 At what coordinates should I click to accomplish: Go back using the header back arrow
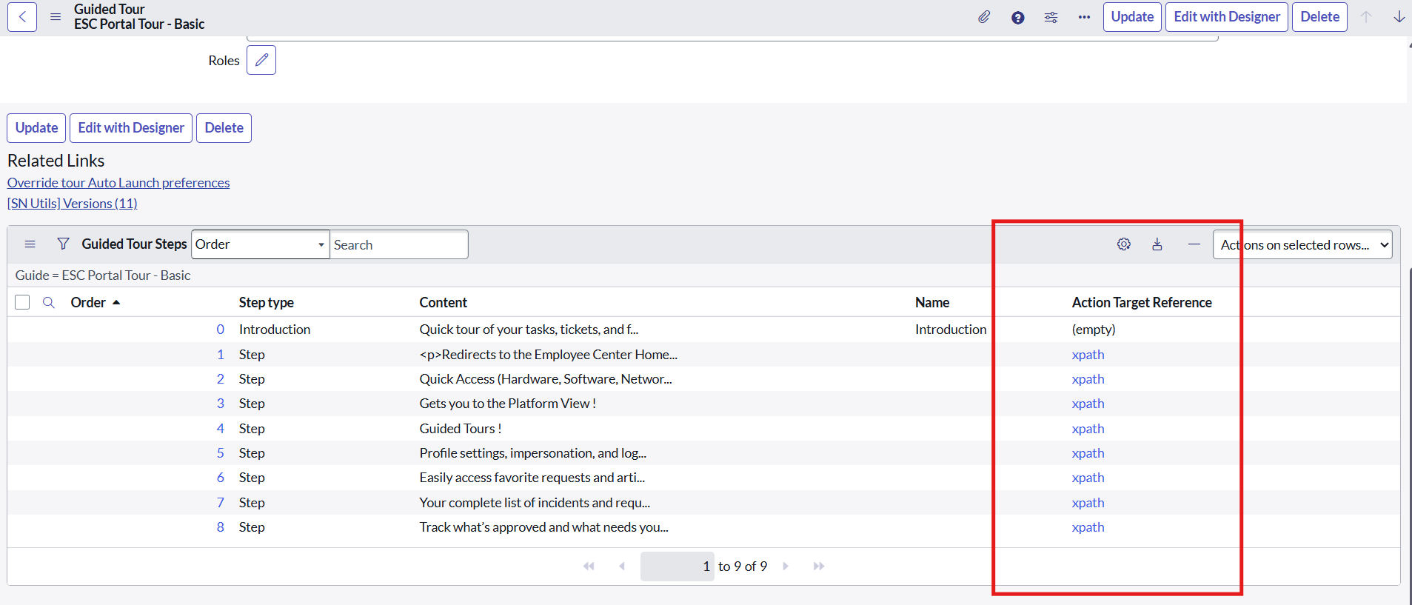click(22, 17)
